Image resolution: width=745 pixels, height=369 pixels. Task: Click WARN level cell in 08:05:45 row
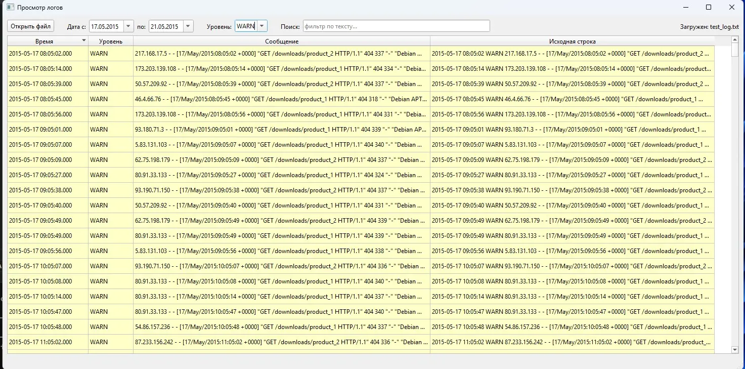[x=111, y=99]
